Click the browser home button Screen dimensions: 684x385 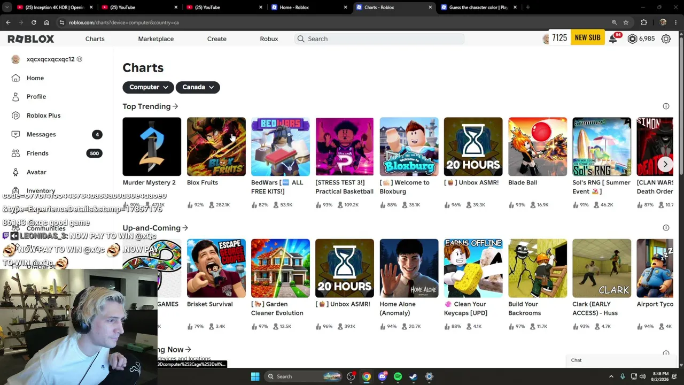pyautogui.click(x=46, y=22)
